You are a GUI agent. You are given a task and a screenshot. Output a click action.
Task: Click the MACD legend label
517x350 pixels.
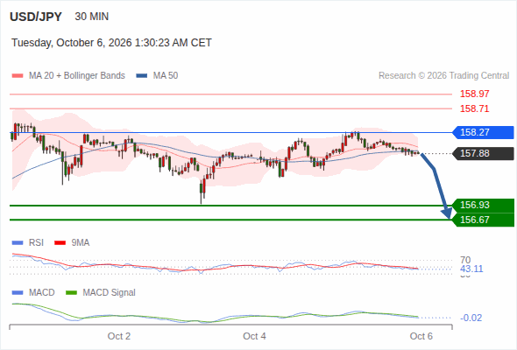(41, 293)
